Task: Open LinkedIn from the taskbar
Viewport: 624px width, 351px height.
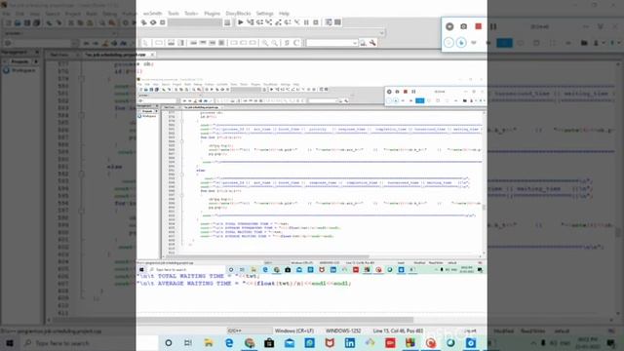Action: tap(350, 342)
